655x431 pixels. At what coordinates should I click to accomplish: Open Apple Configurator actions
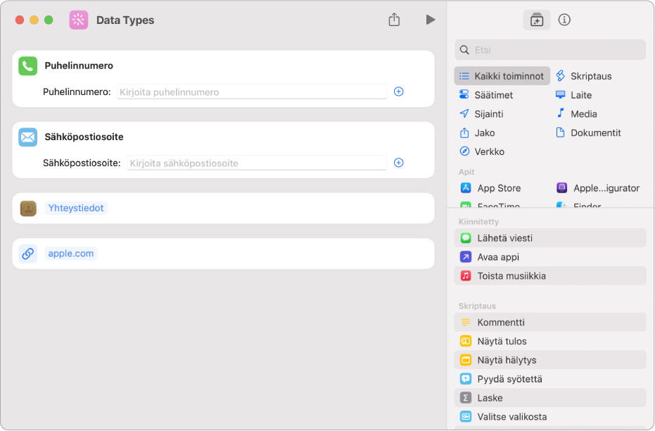598,188
